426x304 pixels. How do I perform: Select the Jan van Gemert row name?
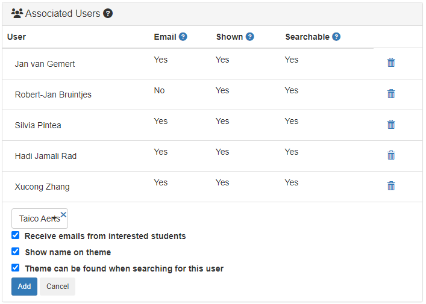tap(45, 64)
